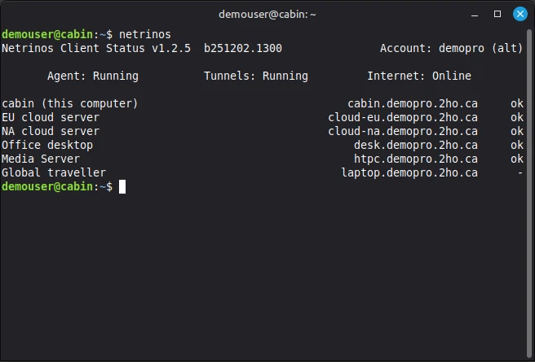Click the ok status of EU cloud server
This screenshot has height=362, width=535.
517,117
